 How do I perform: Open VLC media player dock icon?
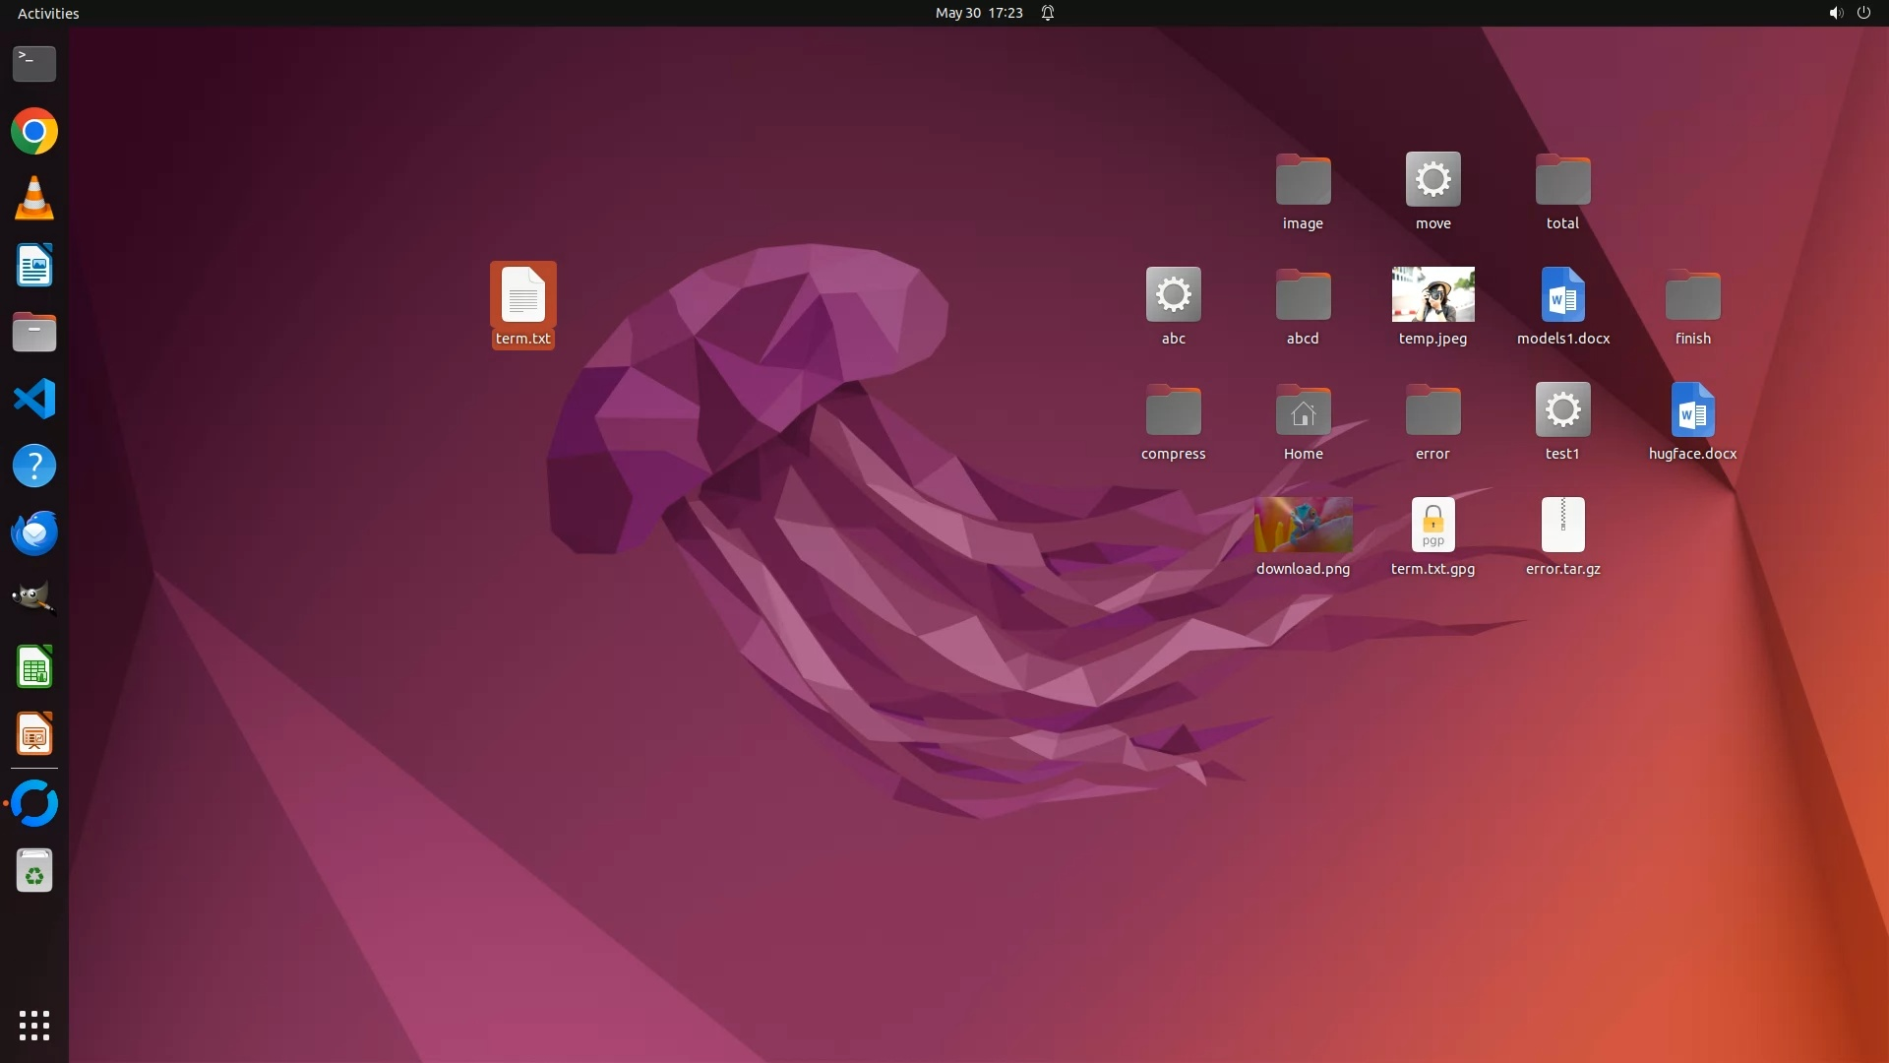point(34,198)
